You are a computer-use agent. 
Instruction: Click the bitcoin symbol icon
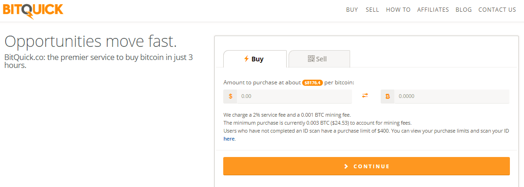[388, 97]
